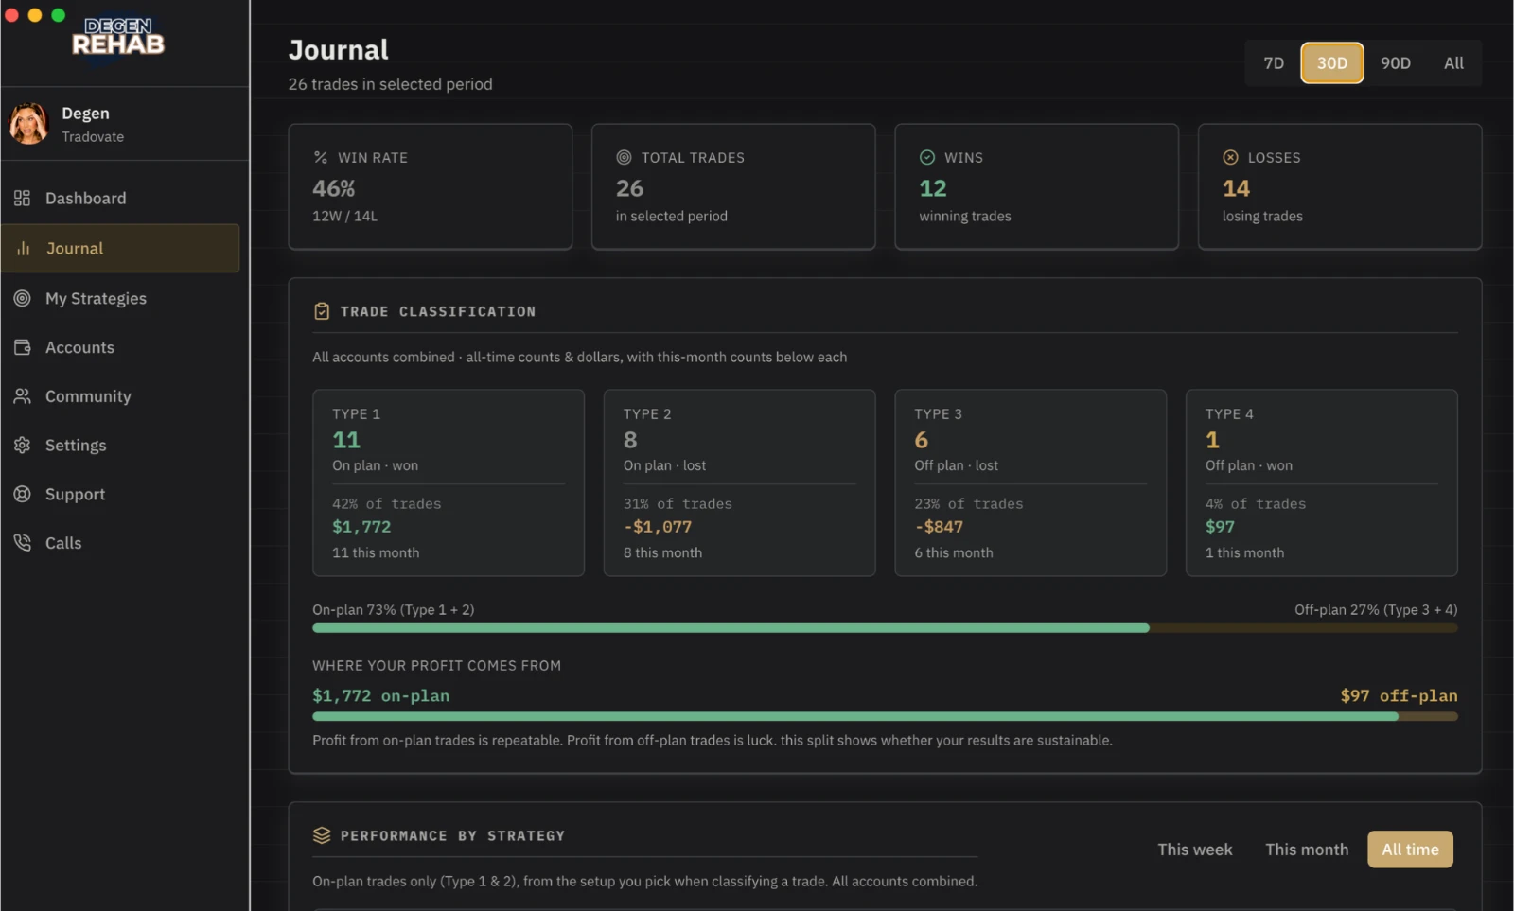The image size is (1514, 911).
Task: Click the '-$847' Type 3 amount
Action: click(939, 527)
